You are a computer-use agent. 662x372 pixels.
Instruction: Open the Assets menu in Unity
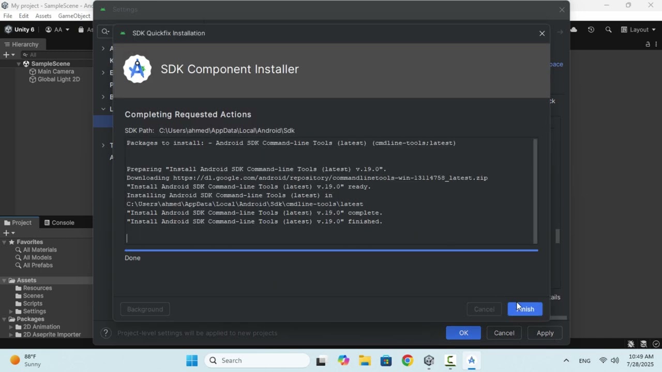pos(43,16)
